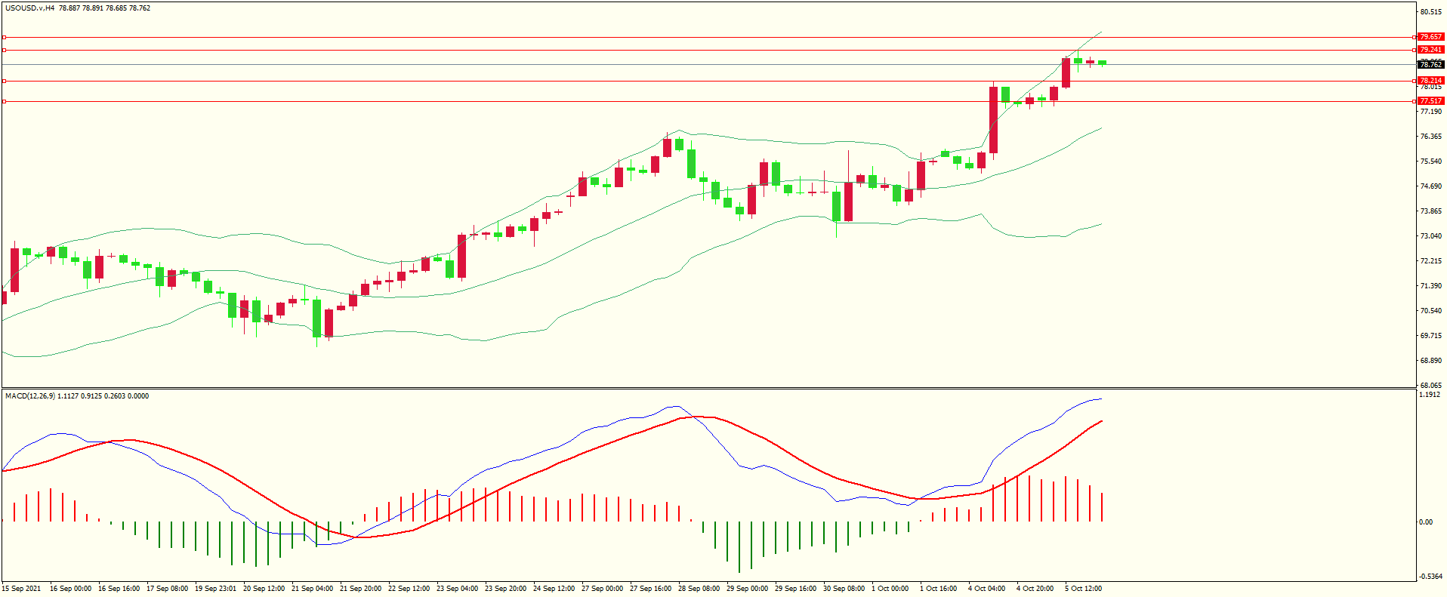Click the 30 Sep 08:00 time label
The width and height of the screenshot is (1447, 597).
(x=844, y=589)
